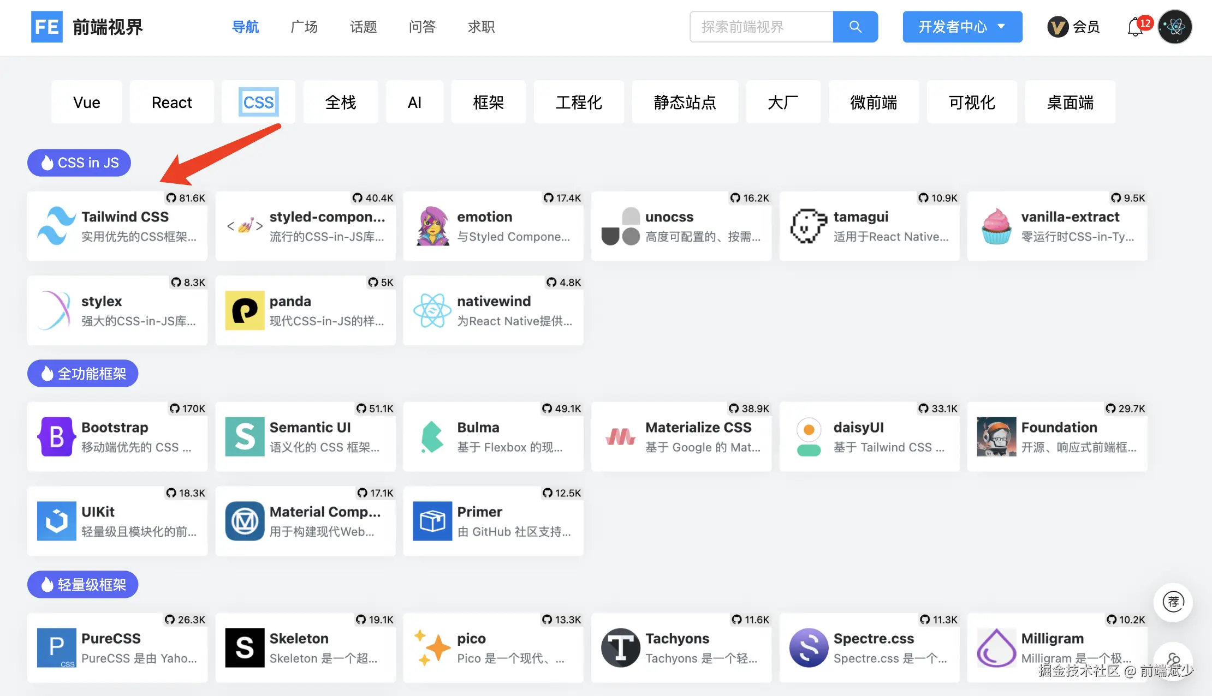Click the panda yellow logo icon

pos(245,310)
